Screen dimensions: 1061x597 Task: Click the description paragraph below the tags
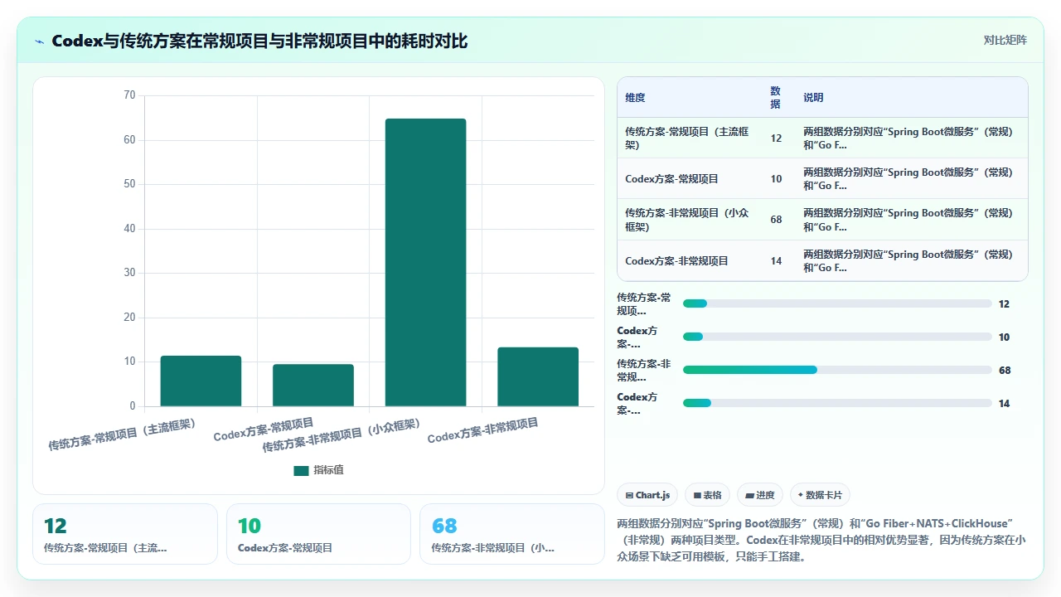[x=822, y=540]
